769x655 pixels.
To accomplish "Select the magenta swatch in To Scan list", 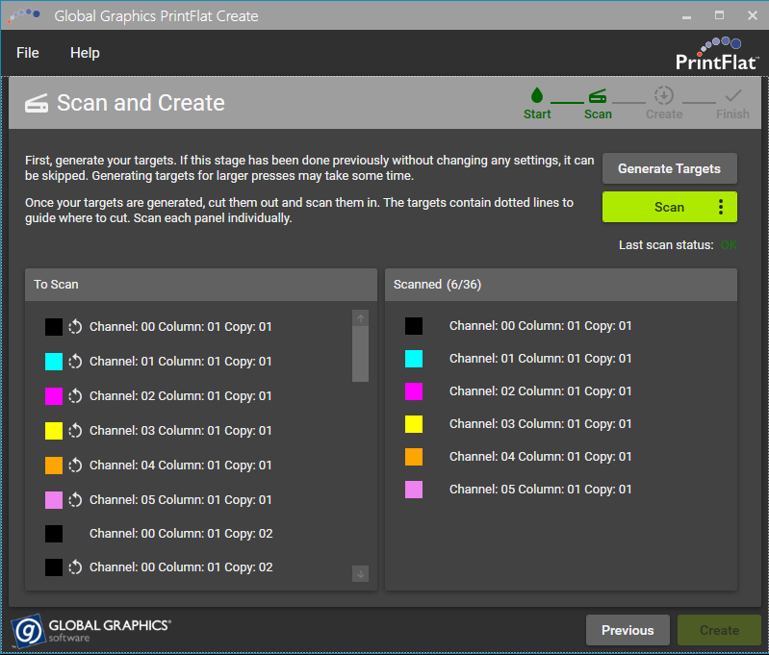I will pyautogui.click(x=54, y=396).
